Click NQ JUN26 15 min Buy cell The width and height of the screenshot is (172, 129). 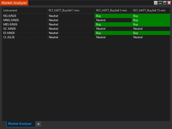[151, 16]
